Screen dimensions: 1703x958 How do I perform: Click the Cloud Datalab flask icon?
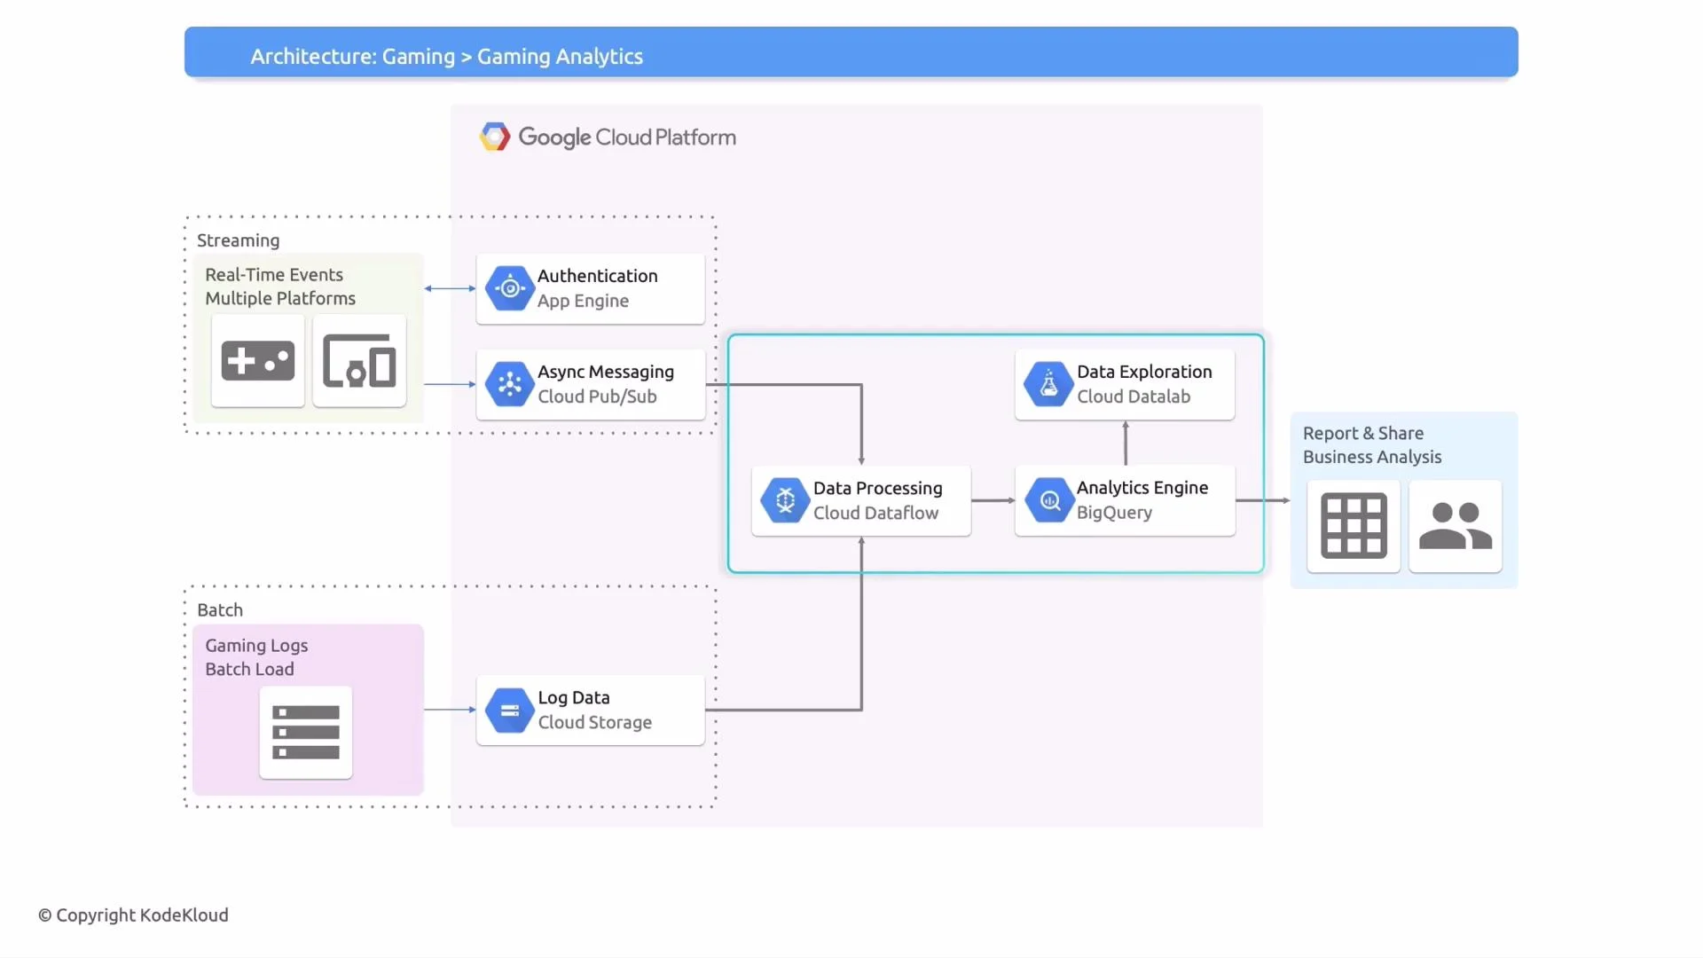point(1048,384)
